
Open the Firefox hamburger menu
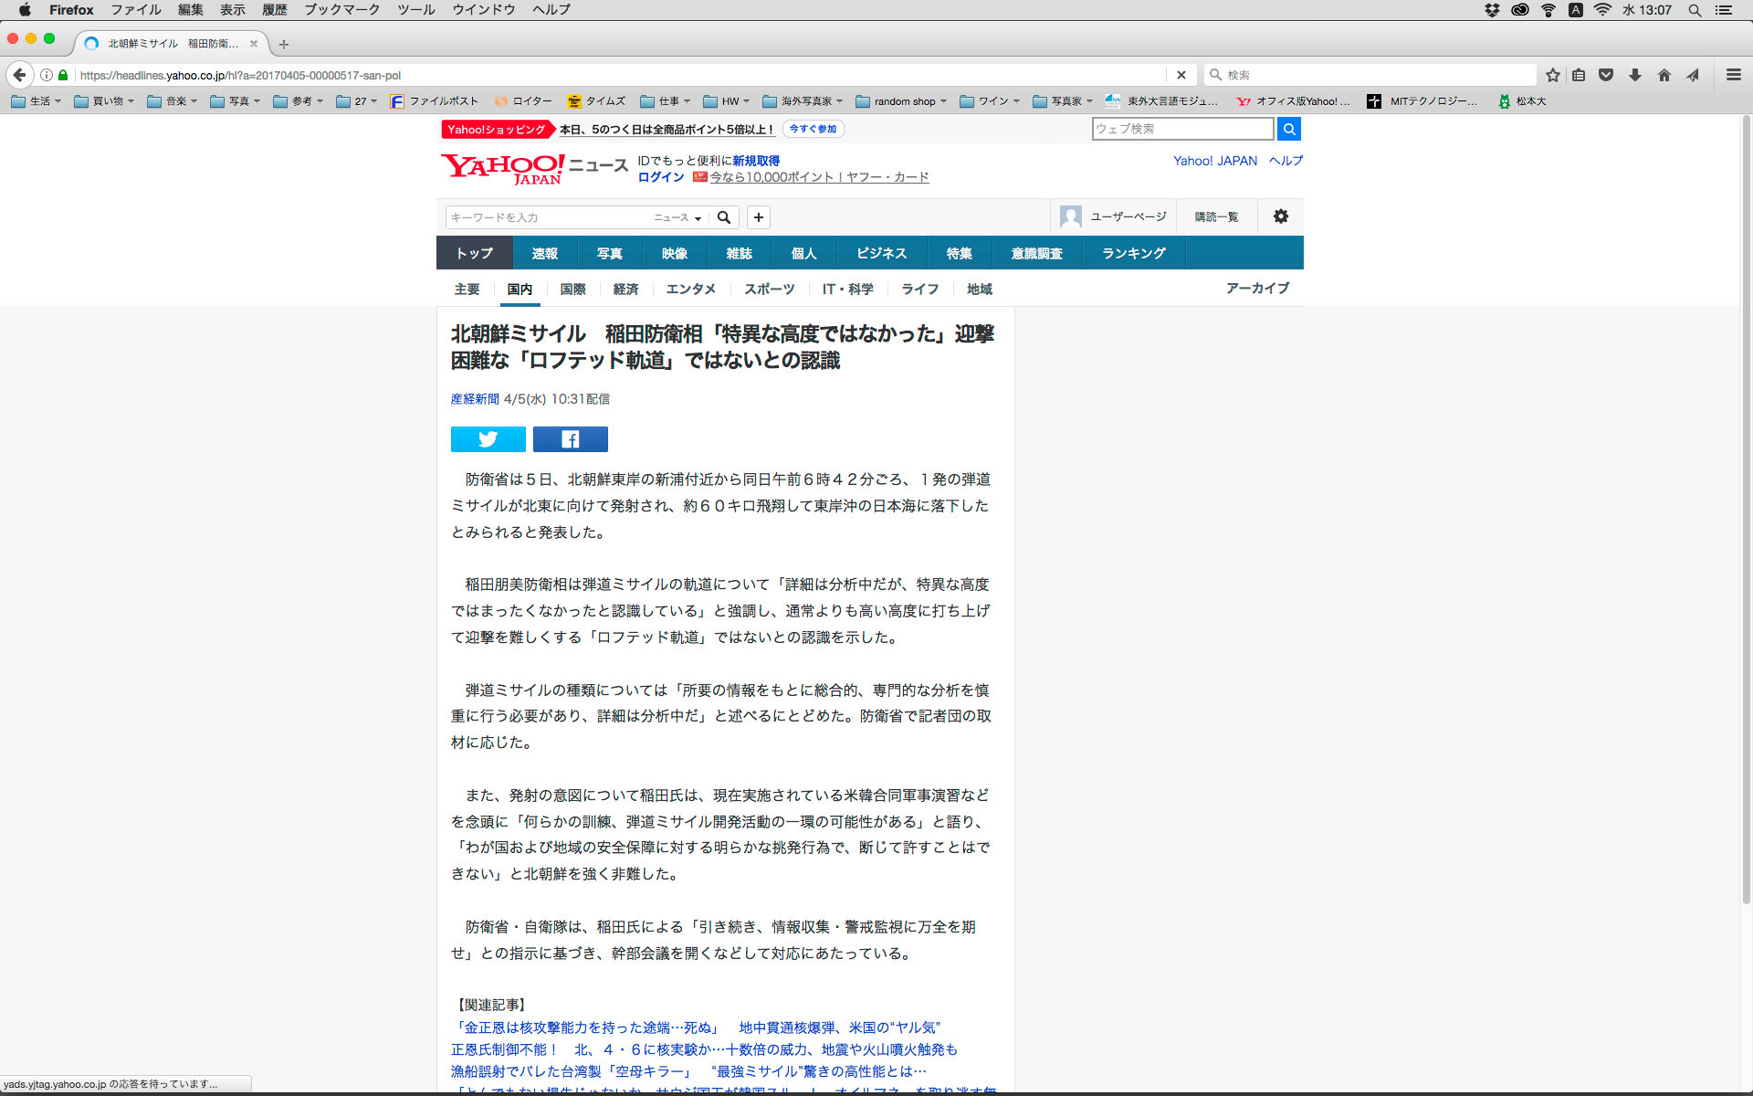coord(1733,75)
